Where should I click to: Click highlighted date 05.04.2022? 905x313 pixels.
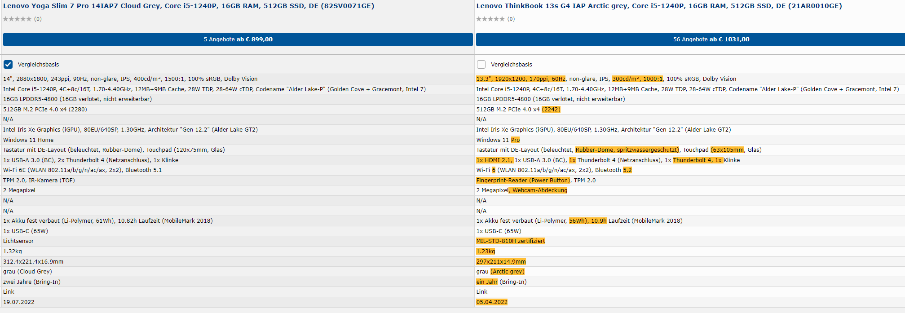click(x=492, y=302)
